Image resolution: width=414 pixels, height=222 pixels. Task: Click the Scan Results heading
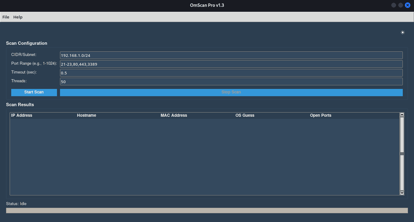(x=20, y=105)
